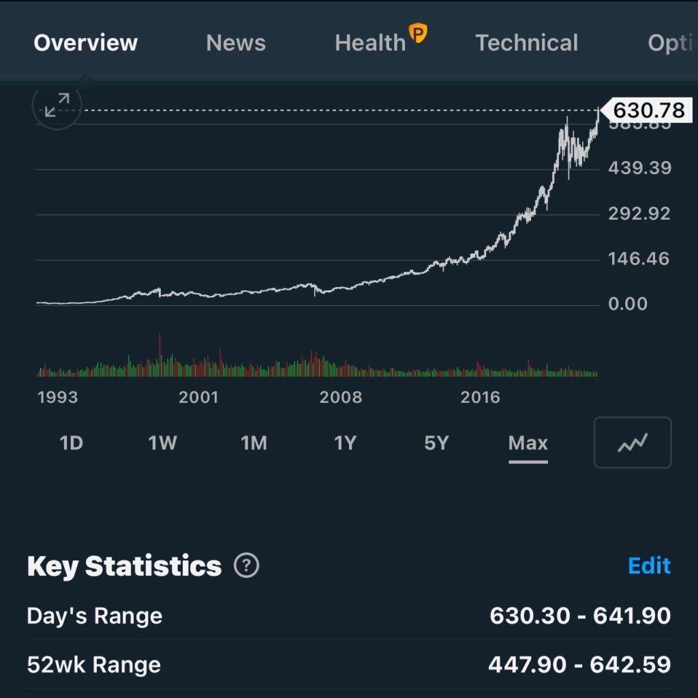Image resolution: width=698 pixels, height=698 pixels.
Task: Switch to the Overview tab
Action: point(85,43)
